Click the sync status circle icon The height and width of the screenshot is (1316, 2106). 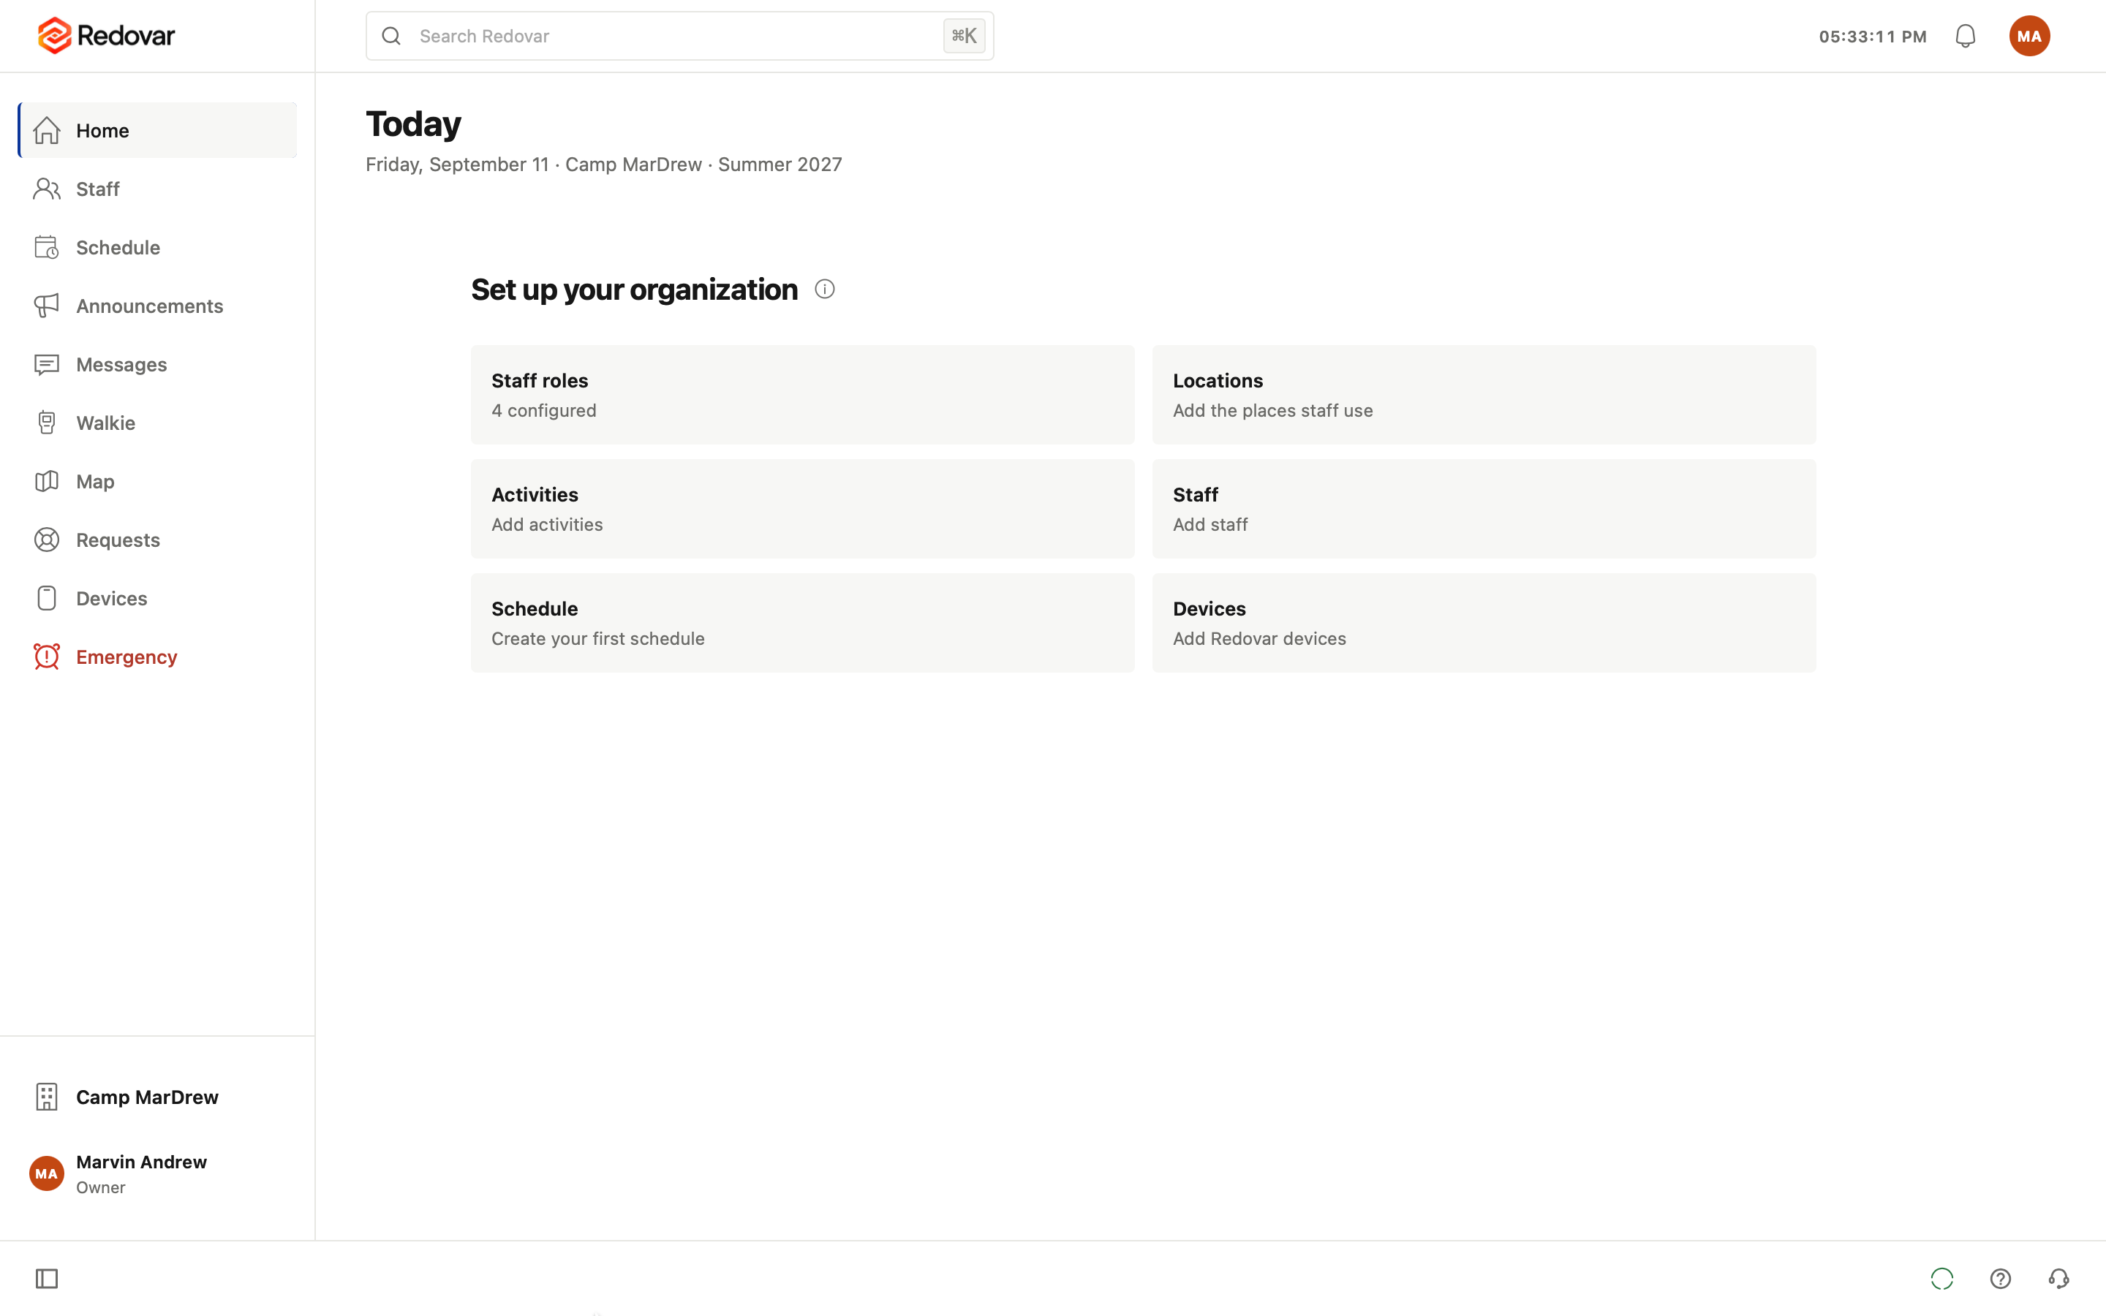tap(1941, 1279)
